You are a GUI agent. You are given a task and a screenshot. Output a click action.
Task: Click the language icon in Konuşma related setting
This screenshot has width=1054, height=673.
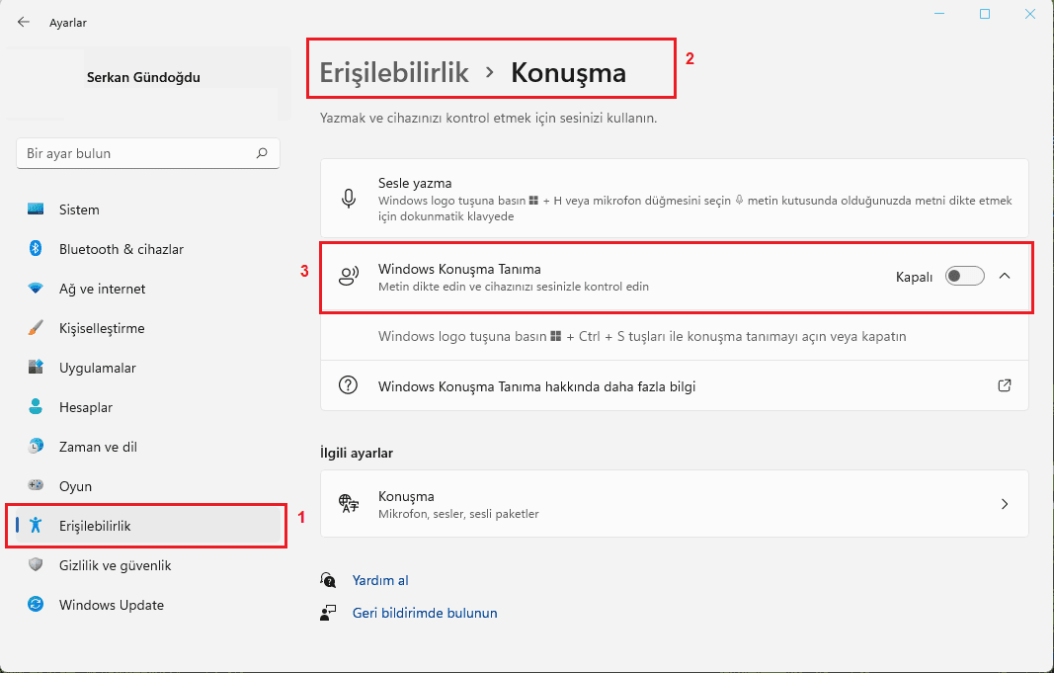[348, 504]
